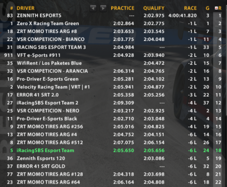The width and height of the screenshot is (227, 187).
Task: Select VFT e-Sports #911 entry
Action: (x=113, y=55)
